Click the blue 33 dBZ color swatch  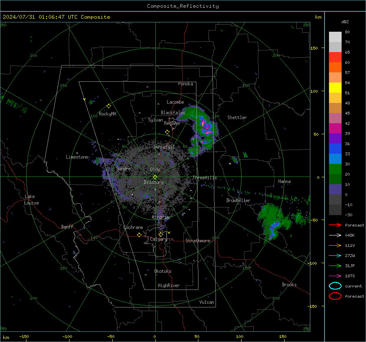(x=335, y=148)
